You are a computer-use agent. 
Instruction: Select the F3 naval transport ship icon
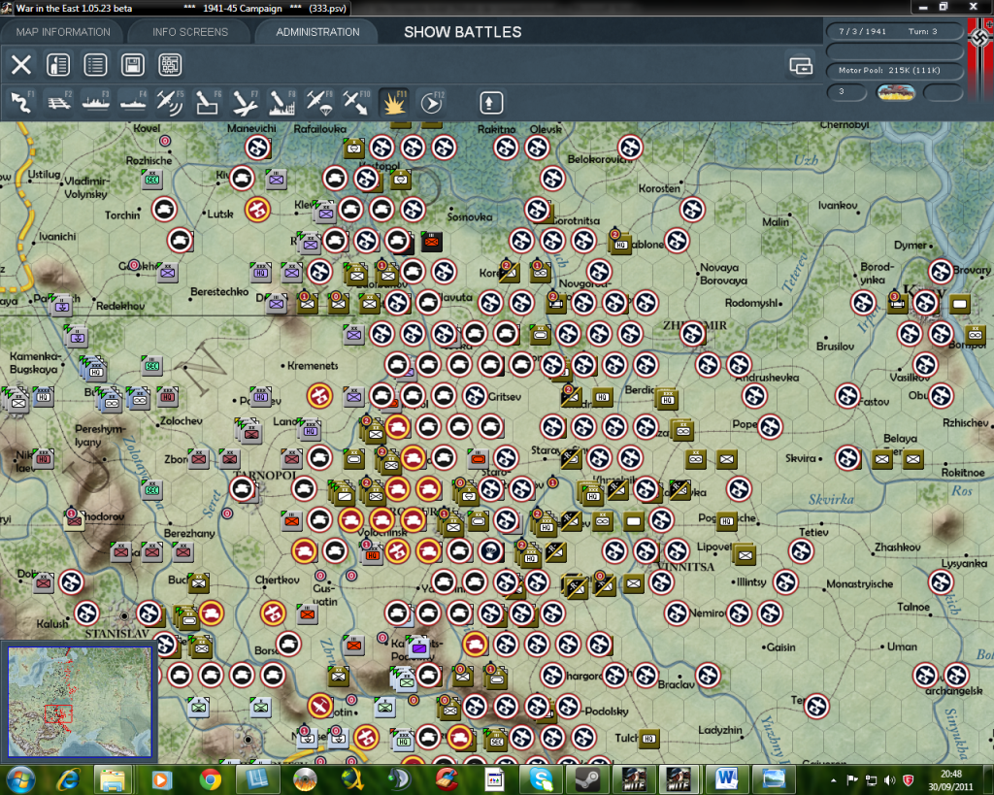pos(96,103)
